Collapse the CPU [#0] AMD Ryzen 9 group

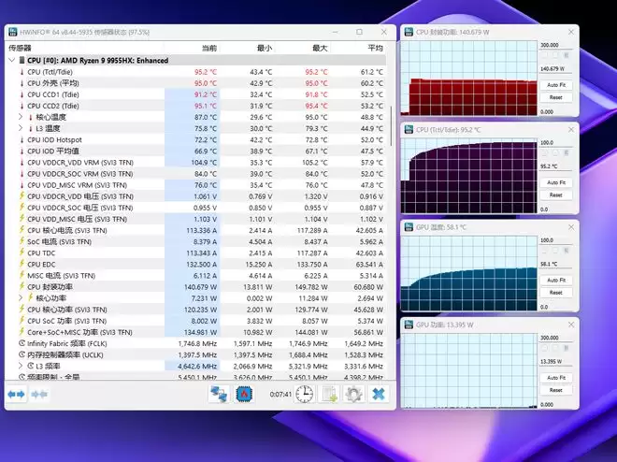click(12, 60)
